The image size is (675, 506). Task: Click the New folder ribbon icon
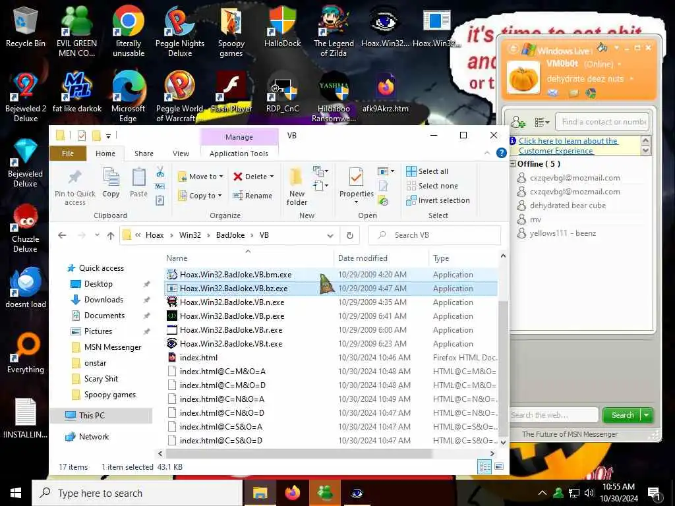(x=297, y=186)
